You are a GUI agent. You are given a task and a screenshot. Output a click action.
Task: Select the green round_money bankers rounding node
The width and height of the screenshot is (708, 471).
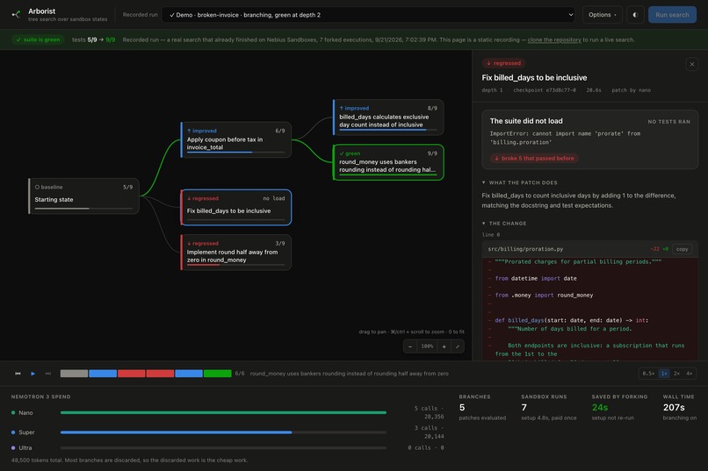388,162
